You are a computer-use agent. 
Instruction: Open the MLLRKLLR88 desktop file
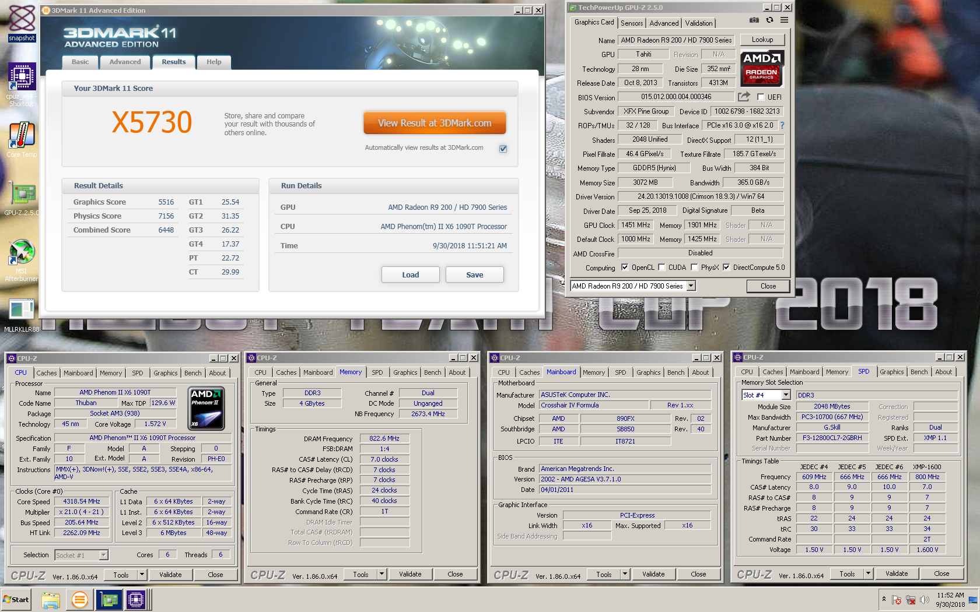(x=22, y=316)
